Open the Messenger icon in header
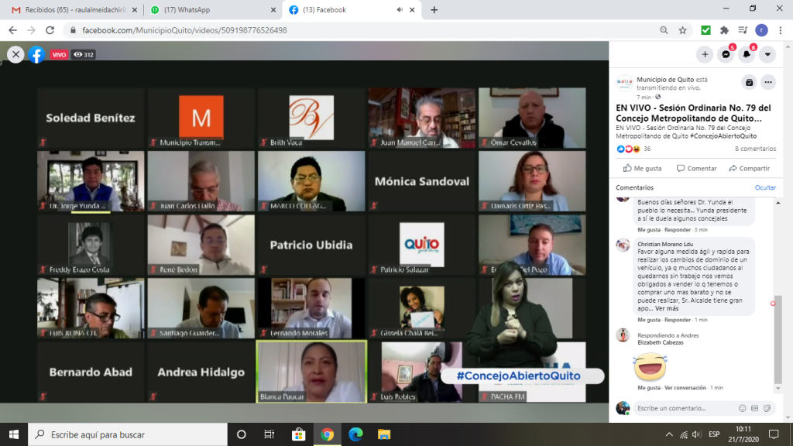Screen dimensions: 793x446 coord(726,54)
